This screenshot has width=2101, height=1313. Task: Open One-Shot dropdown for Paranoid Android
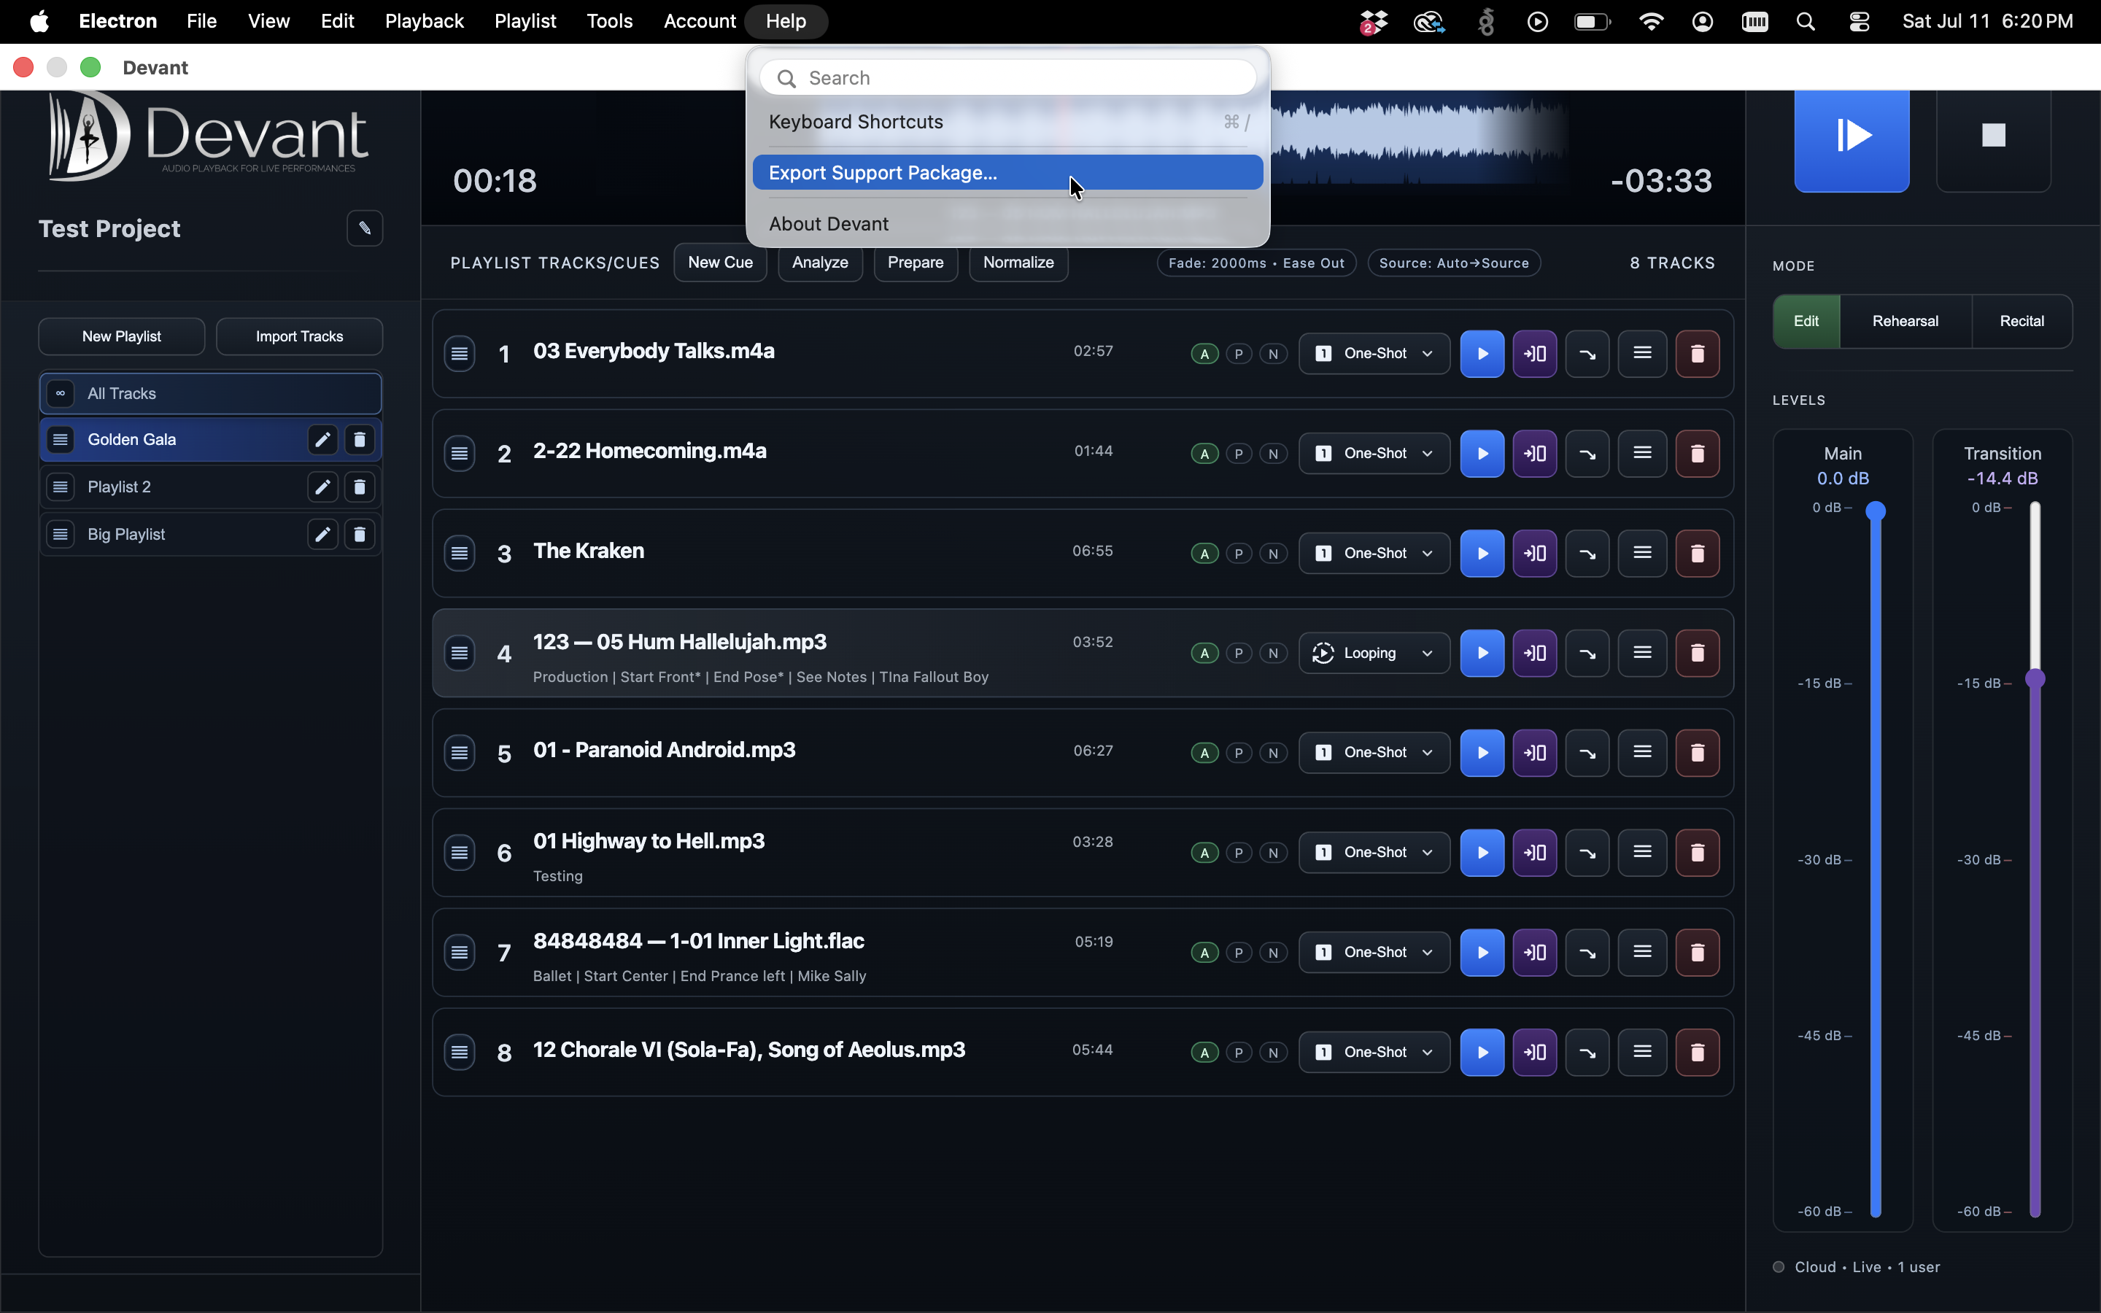(x=1374, y=752)
